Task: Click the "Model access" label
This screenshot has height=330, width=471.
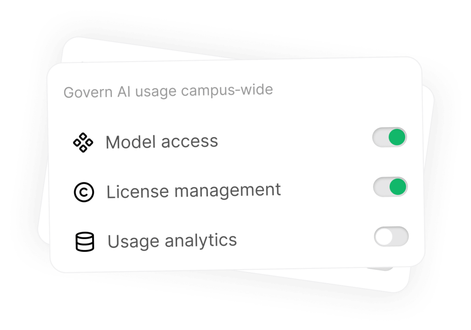Action: pyautogui.click(x=161, y=142)
